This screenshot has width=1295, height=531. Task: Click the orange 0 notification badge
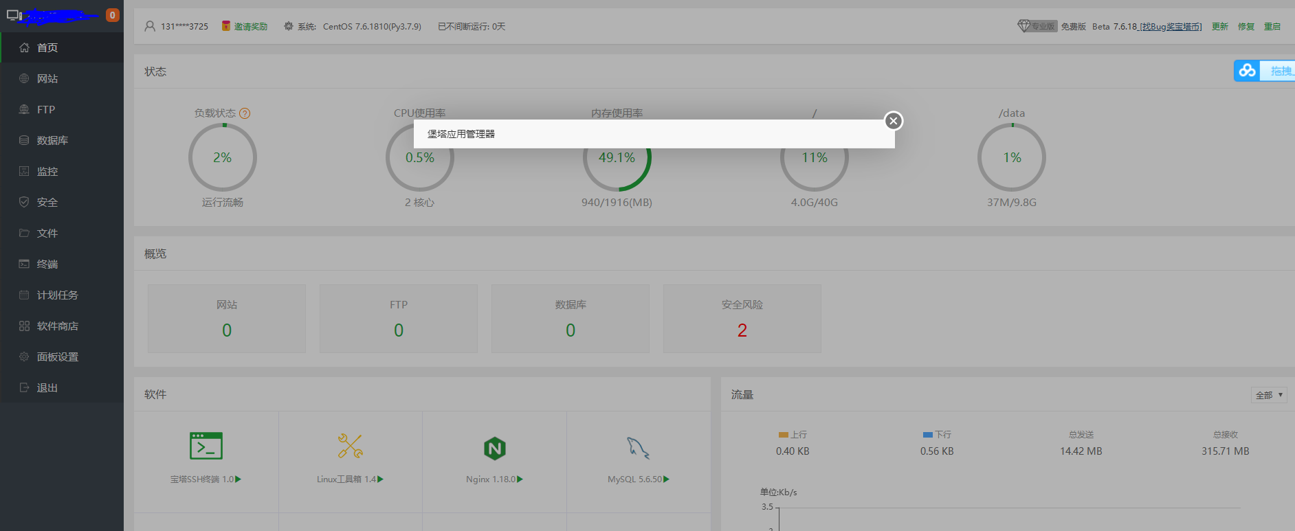(113, 15)
